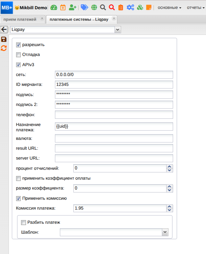Click the orange calendar plus icon

pos(63,8)
